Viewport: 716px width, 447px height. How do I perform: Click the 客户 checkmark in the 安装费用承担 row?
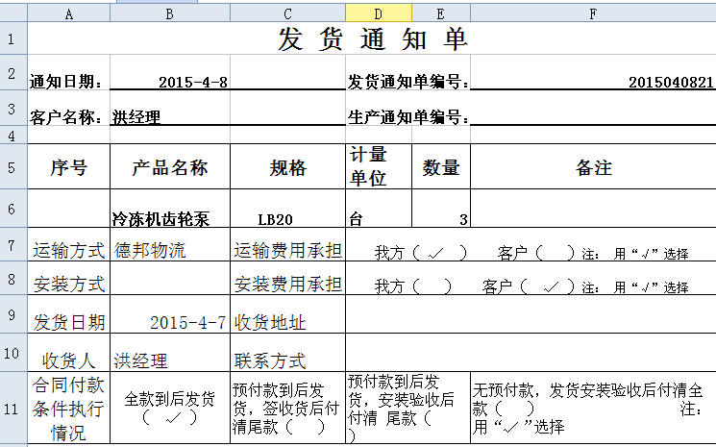[552, 286]
